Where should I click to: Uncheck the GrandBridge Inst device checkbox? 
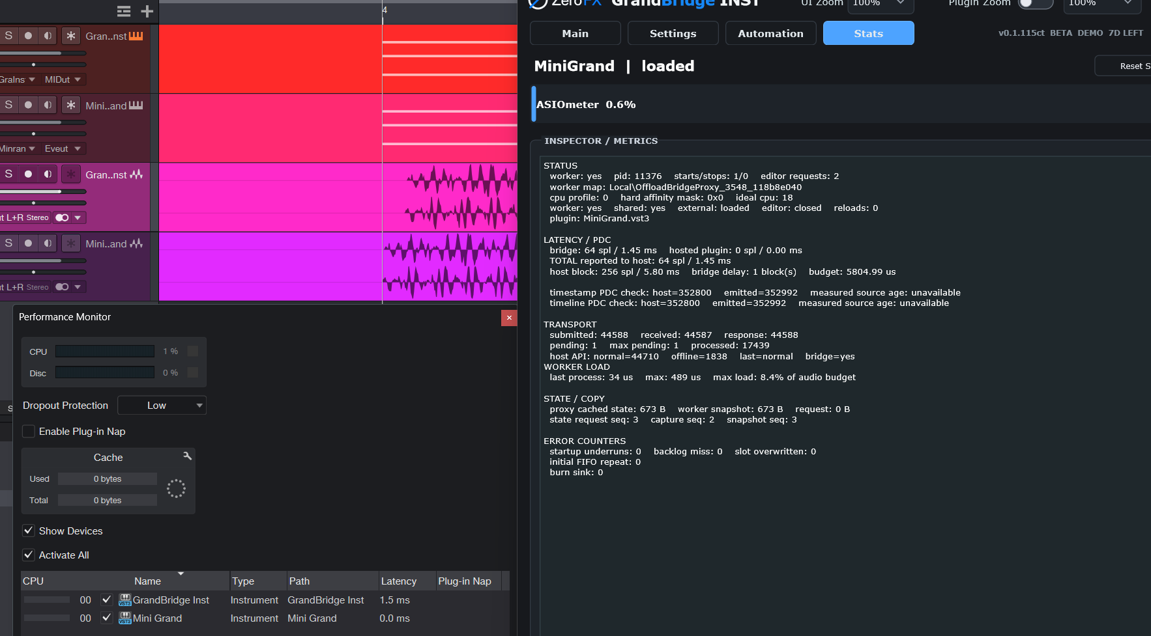pyautogui.click(x=107, y=600)
